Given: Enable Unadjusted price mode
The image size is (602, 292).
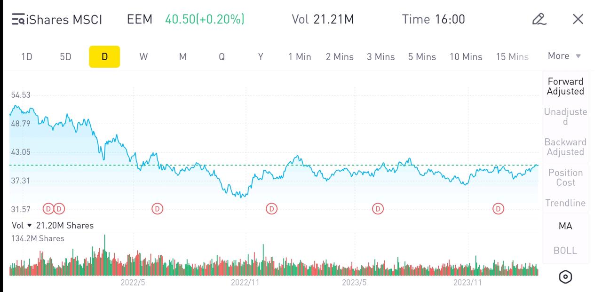Looking at the screenshot, I should click(x=565, y=117).
